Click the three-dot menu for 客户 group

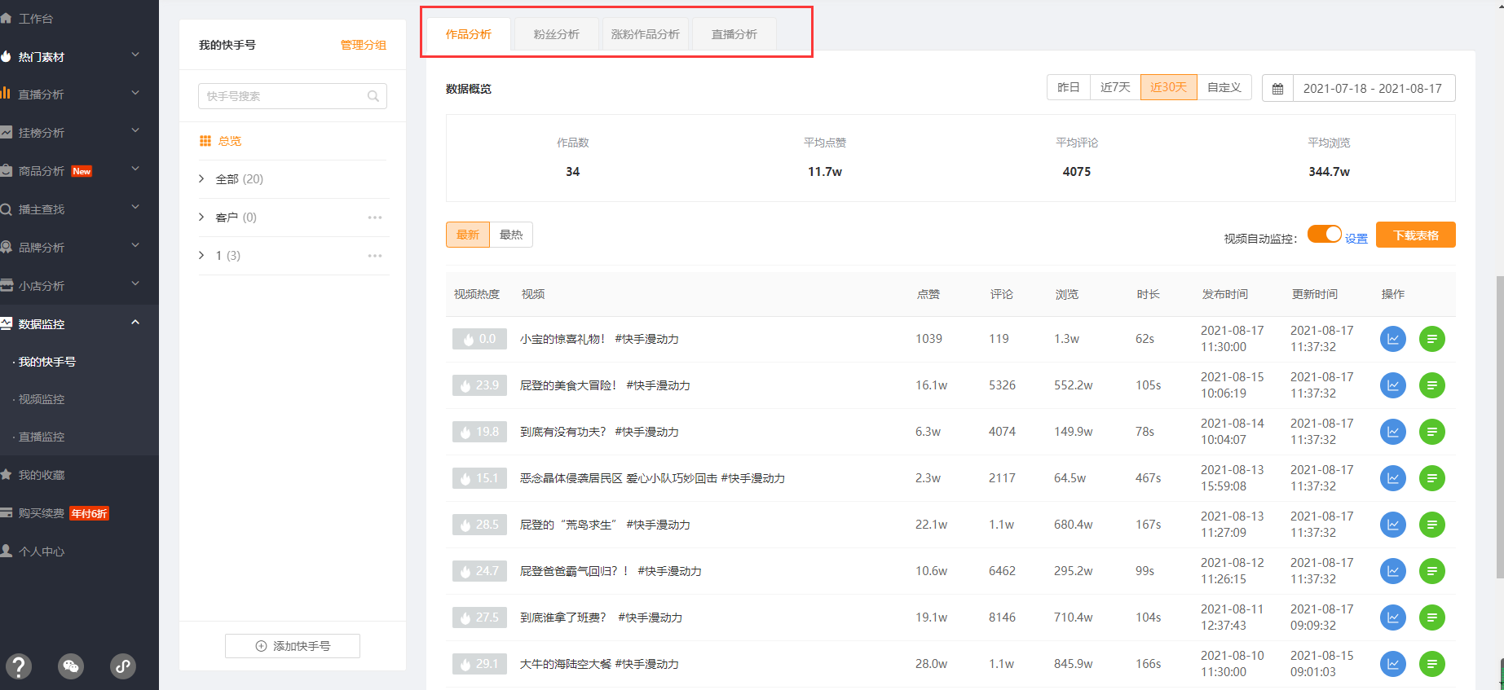tap(374, 218)
